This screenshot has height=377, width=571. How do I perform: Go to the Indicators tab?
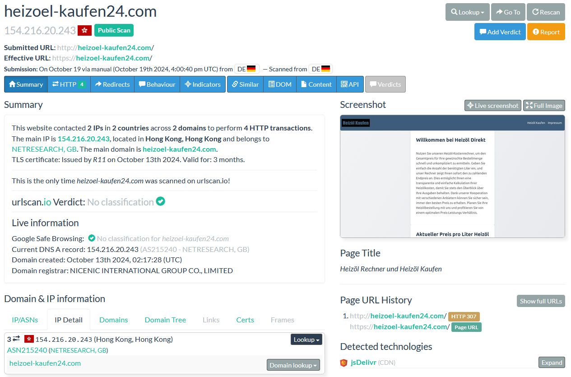(x=203, y=84)
